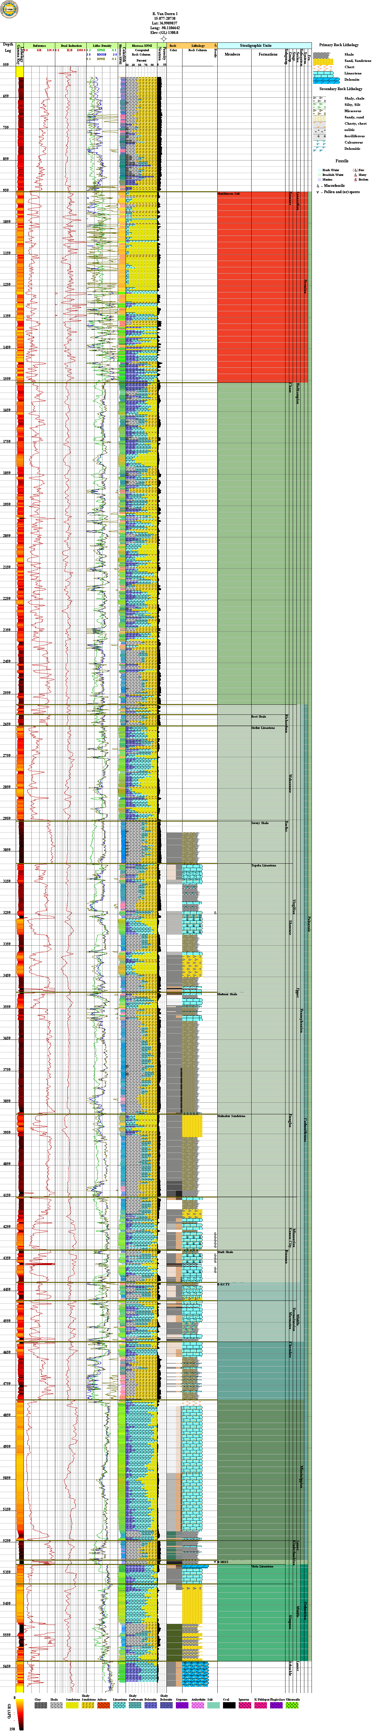Select the Limestone brick pattern in Primary legend
This screenshot has height=1732, width=375.
tap(323, 75)
